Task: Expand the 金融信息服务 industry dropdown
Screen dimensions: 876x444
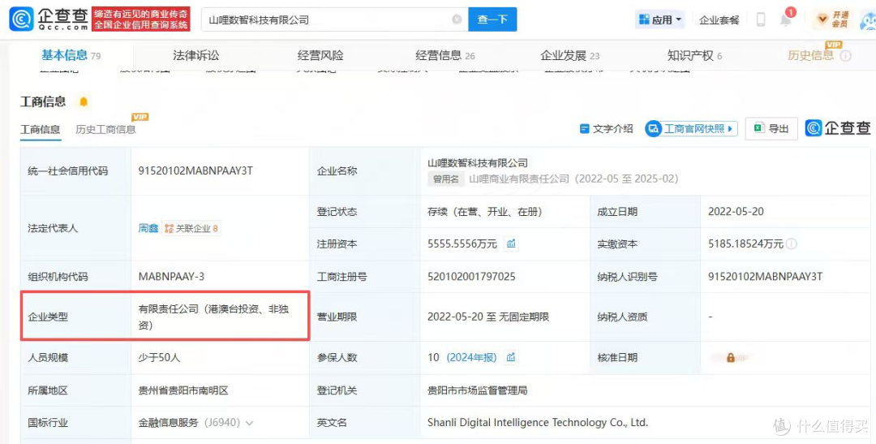Action: [249, 423]
